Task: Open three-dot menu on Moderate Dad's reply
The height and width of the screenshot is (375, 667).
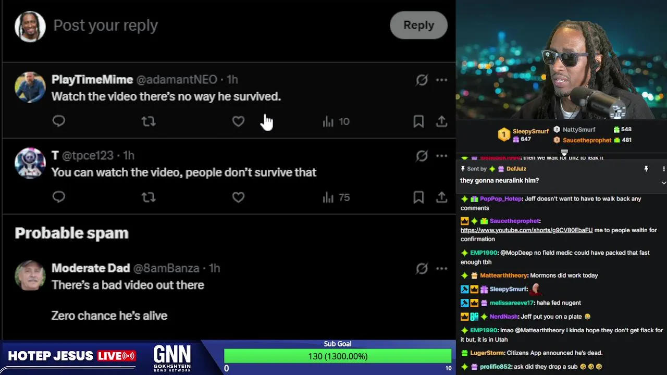Action: pos(441,268)
